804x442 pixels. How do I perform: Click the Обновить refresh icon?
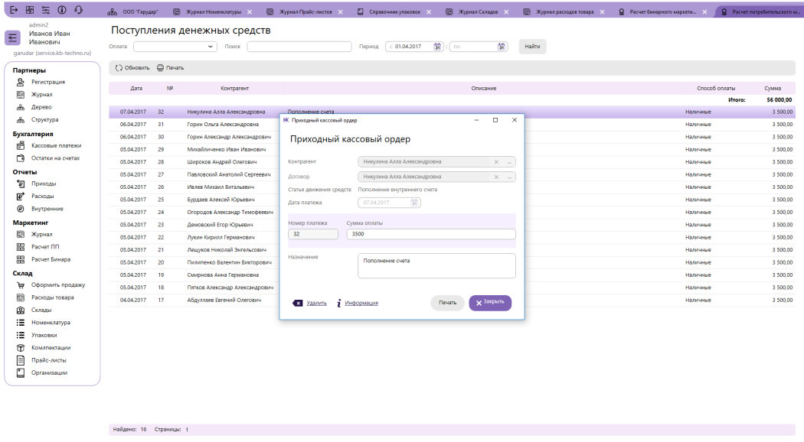119,67
